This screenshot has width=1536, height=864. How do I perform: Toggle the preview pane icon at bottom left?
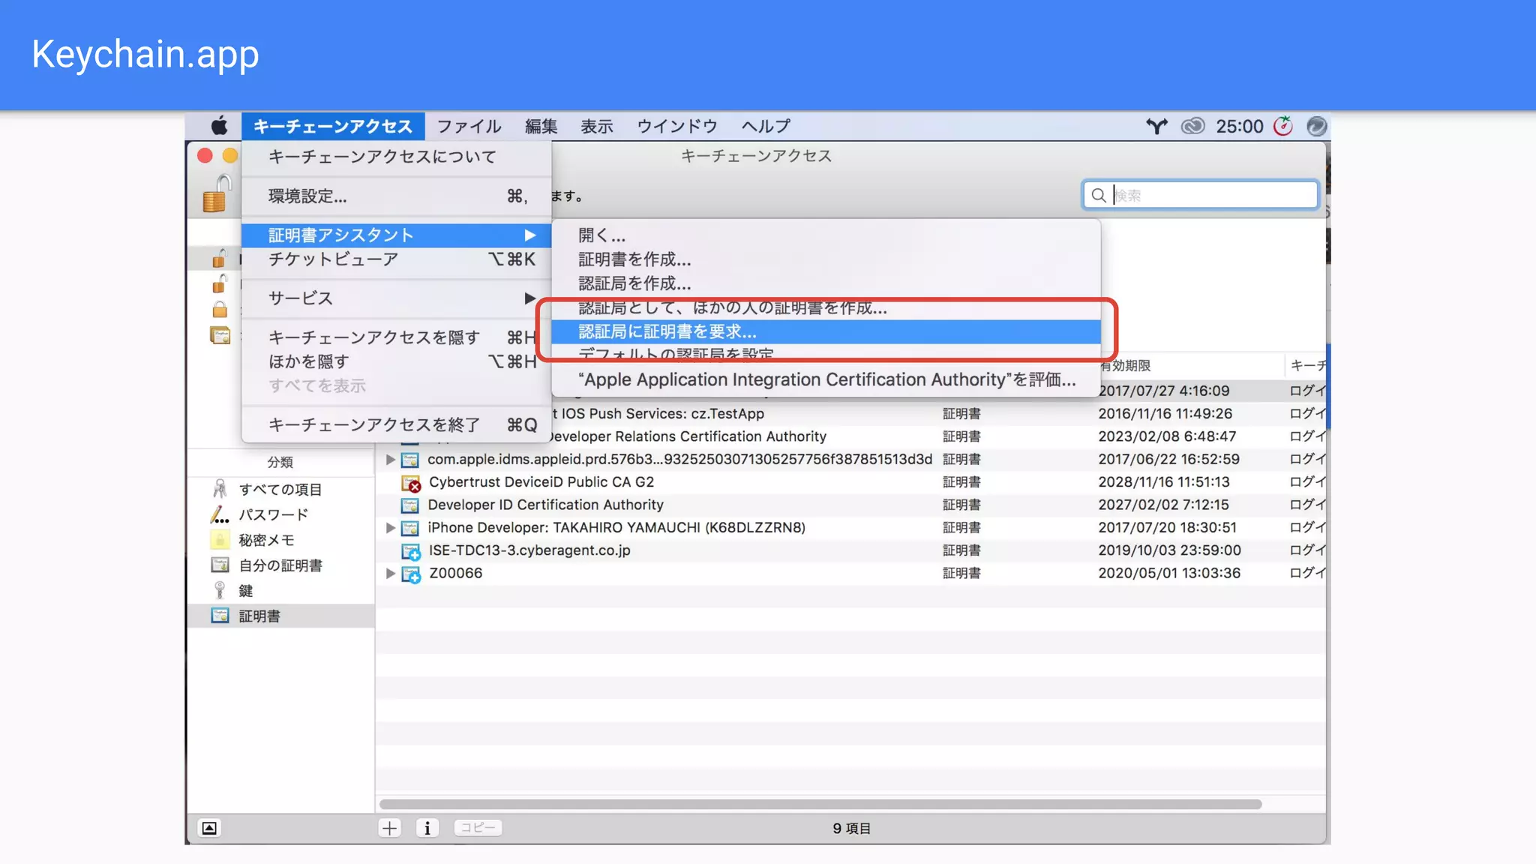pos(209,828)
